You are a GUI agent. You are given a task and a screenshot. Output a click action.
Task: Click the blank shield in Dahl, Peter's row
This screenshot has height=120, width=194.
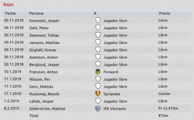[98, 28]
